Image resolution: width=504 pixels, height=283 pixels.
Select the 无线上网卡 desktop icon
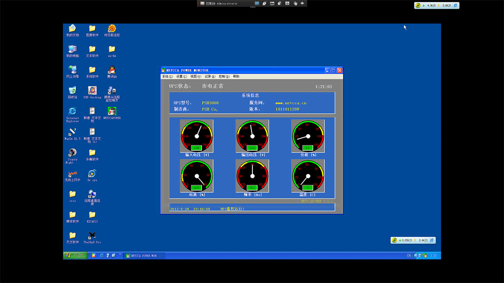(72, 175)
